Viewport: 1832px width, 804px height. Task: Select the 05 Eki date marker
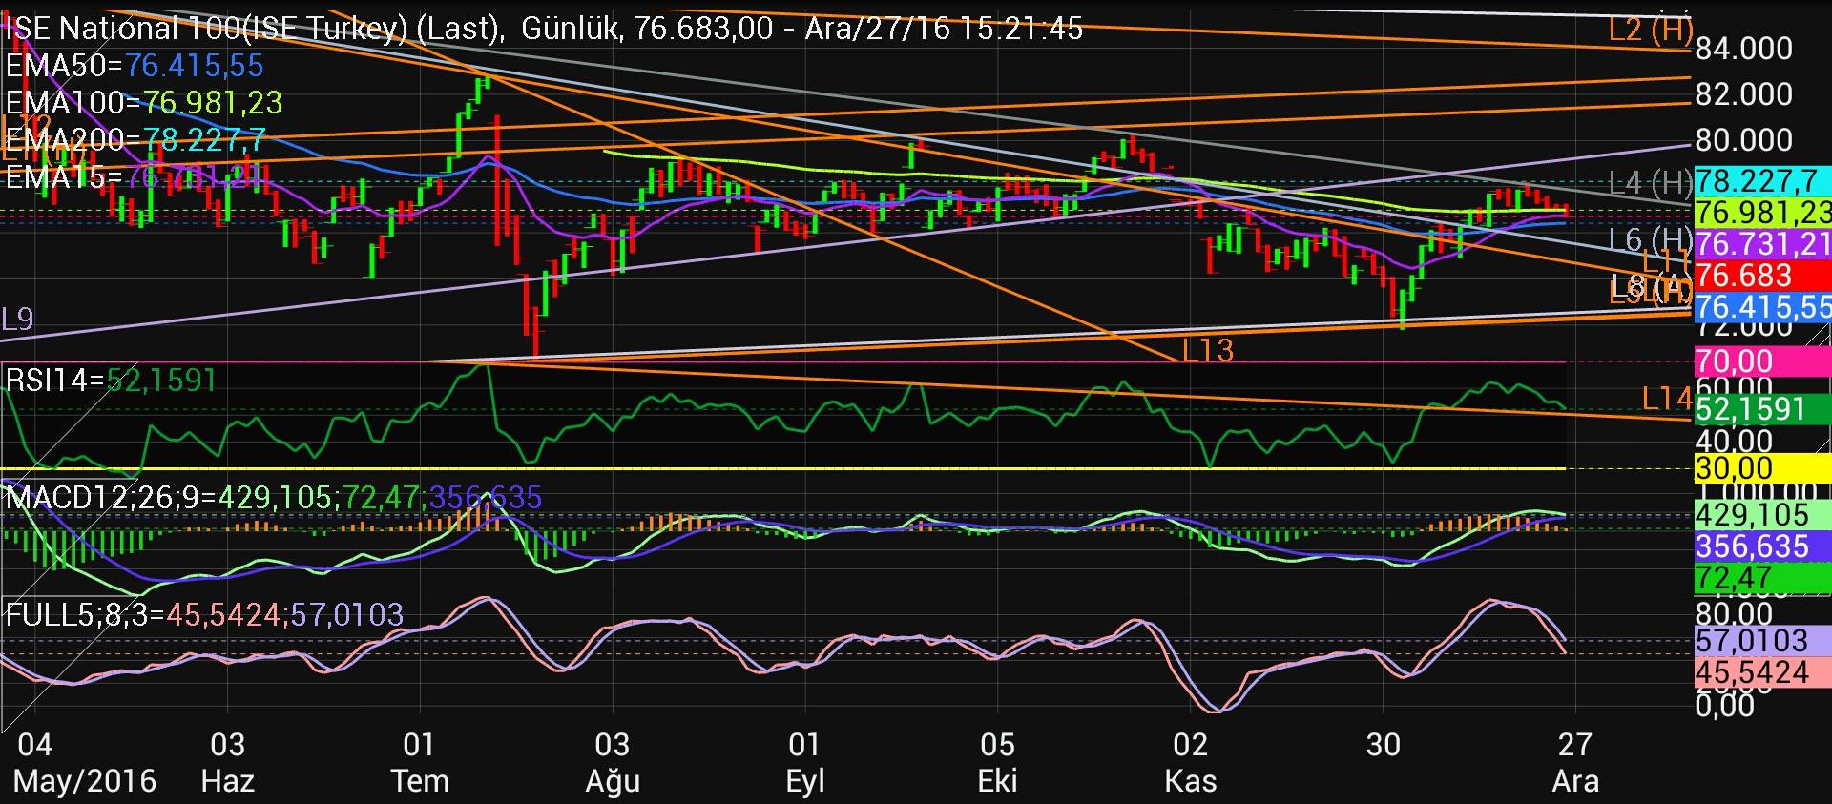point(997,762)
